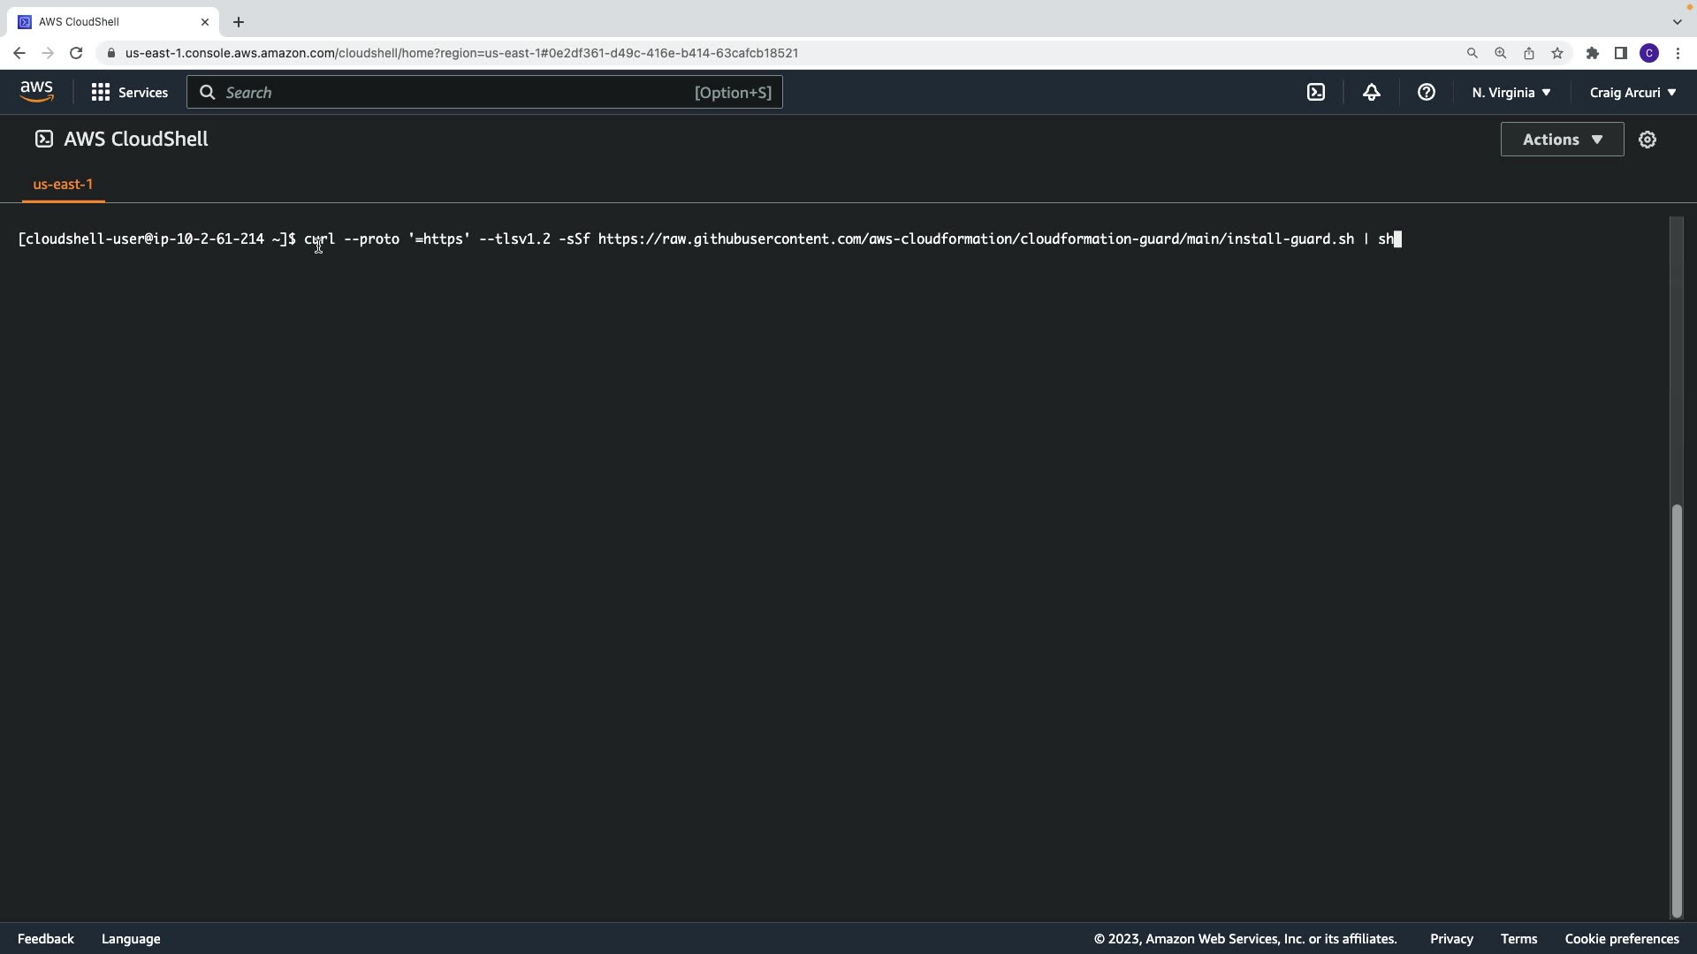This screenshot has height=954, width=1697.
Task: Bookmark page with star icon
Action: [1556, 53]
